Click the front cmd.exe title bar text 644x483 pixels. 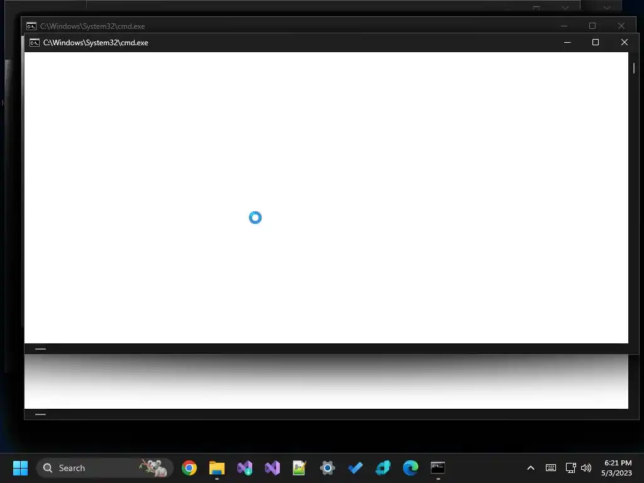[x=96, y=43]
